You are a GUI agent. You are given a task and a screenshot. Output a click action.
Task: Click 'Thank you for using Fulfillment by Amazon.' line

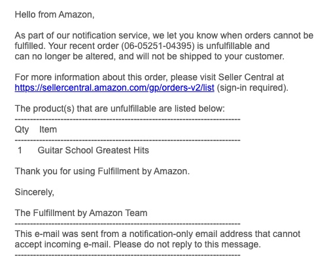(102, 171)
